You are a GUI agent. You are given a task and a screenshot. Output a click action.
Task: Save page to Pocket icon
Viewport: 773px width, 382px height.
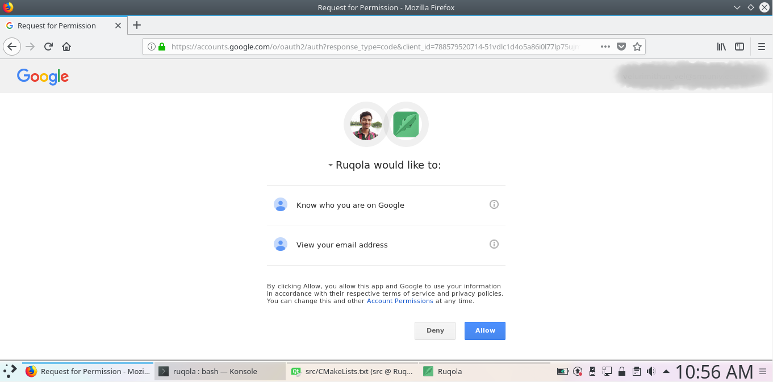click(621, 47)
